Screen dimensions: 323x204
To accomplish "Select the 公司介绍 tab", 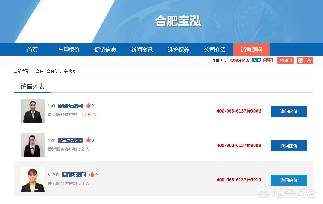I will click(215, 49).
